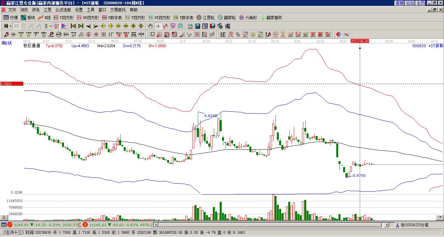
Task: Click the Md=2.6204 indicator value
Action: point(106,46)
